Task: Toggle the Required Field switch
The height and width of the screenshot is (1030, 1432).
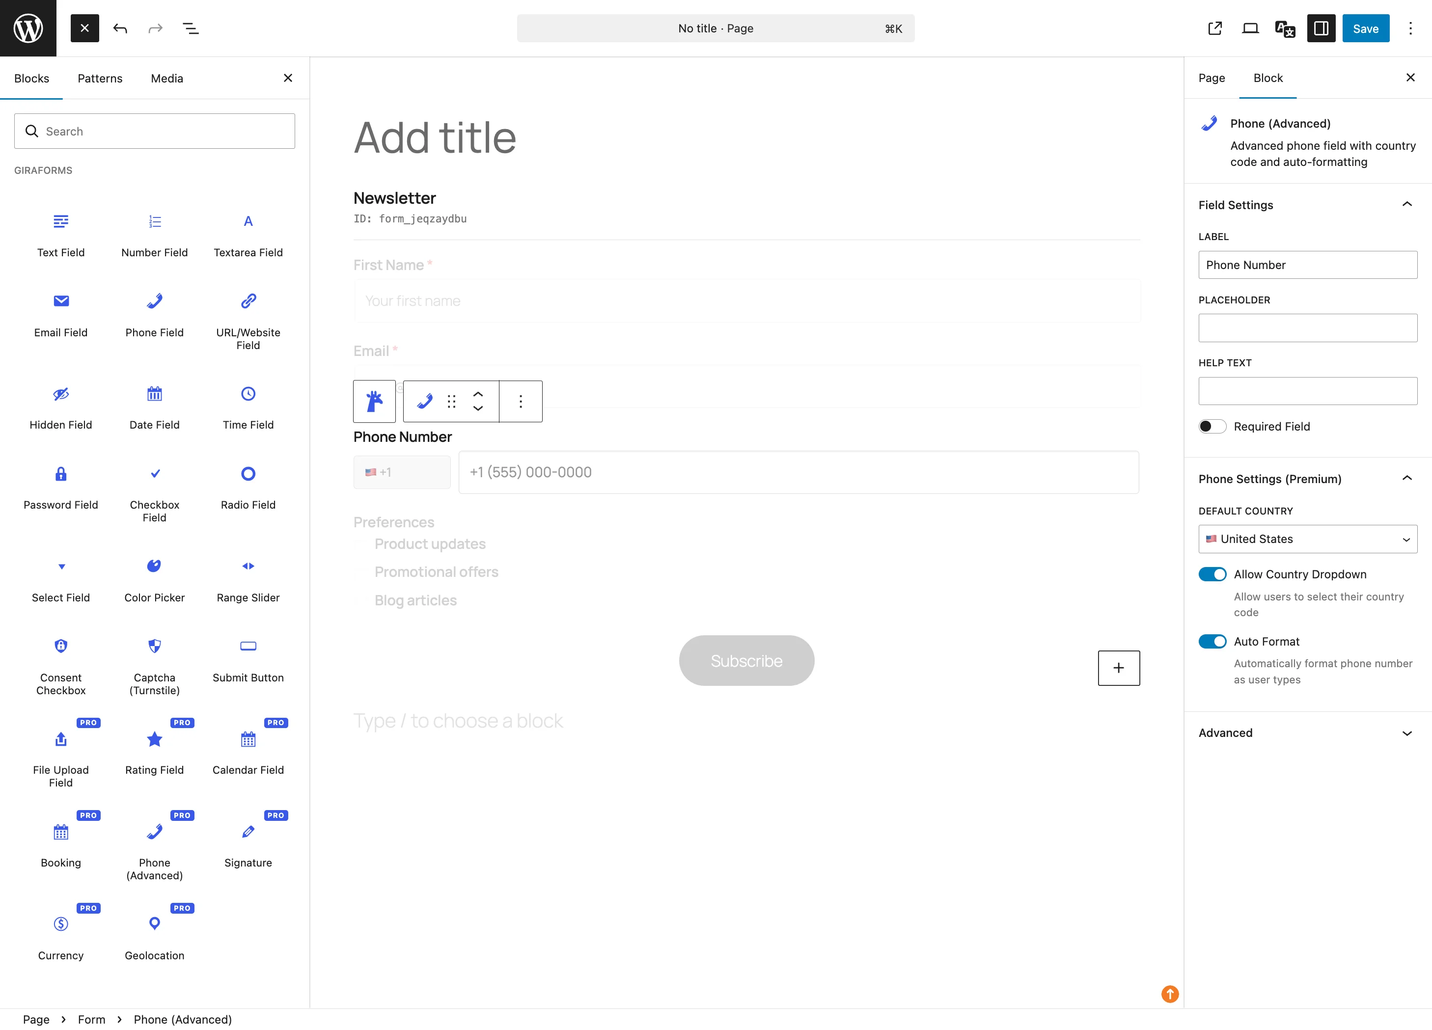Action: pyautogui.click(x=1212, y=427)
